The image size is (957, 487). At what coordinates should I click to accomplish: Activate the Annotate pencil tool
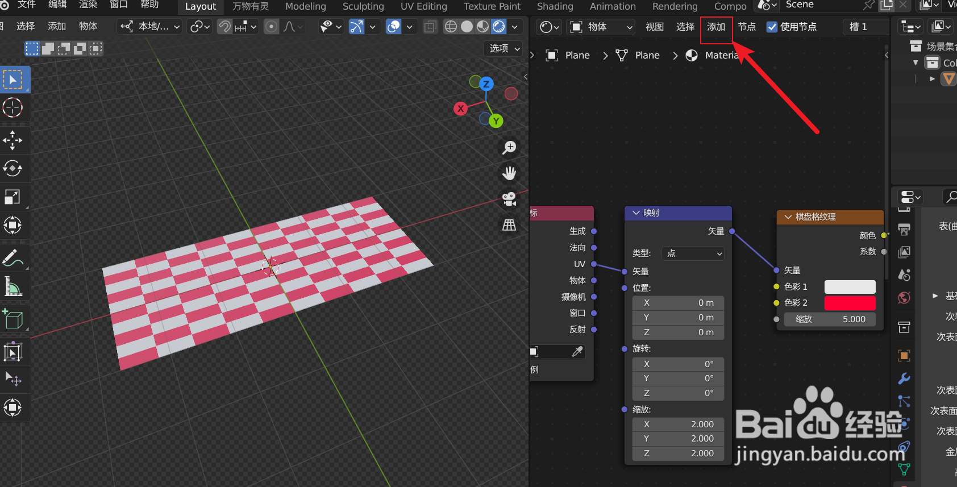click(13, 259)
